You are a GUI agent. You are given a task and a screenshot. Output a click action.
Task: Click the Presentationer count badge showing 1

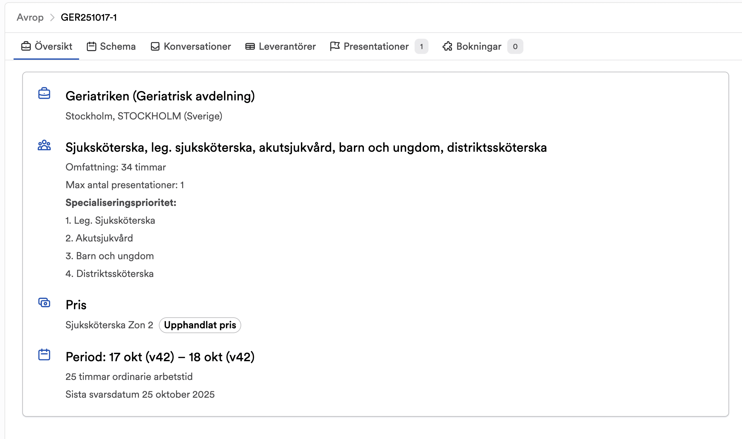(x=421, y=46)
